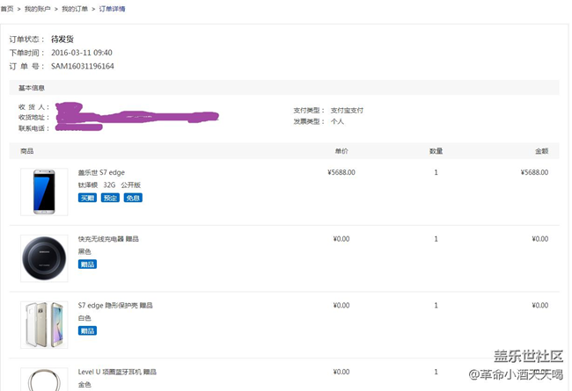Click the 赠品 badge under S7 edge case
The width and height of the screenshot is (572, 391).
click(x=87, y=330)
